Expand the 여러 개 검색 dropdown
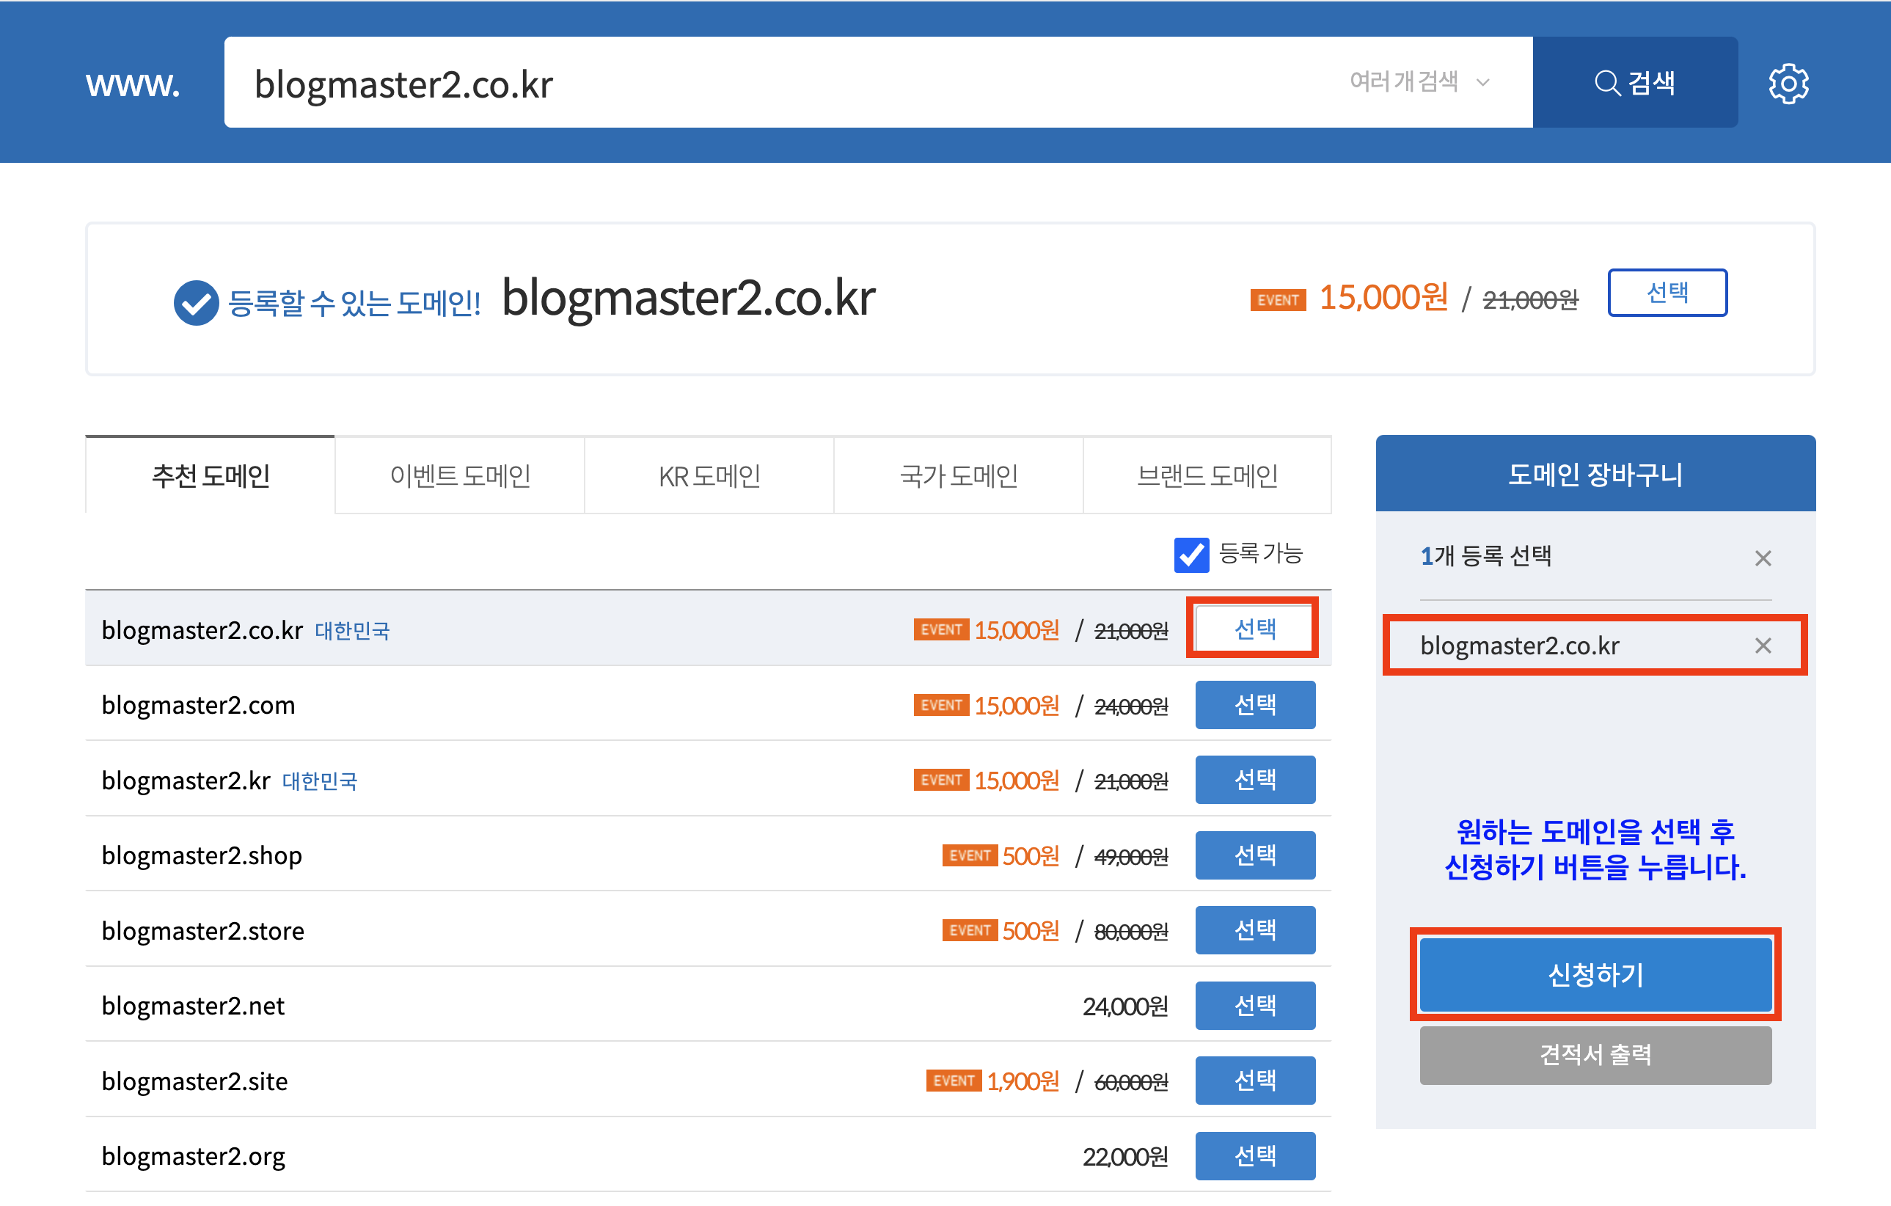 1419,81
